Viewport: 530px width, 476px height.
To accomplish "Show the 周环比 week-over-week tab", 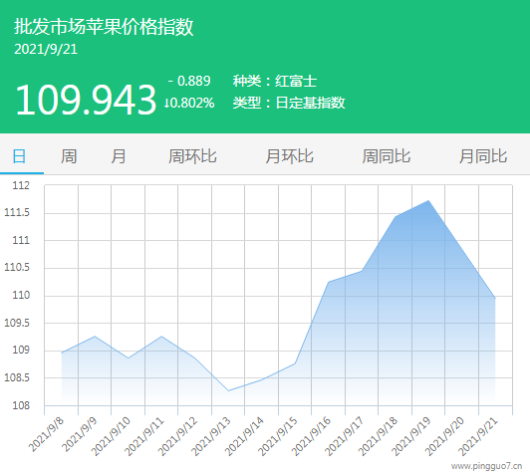I will 192,156.
